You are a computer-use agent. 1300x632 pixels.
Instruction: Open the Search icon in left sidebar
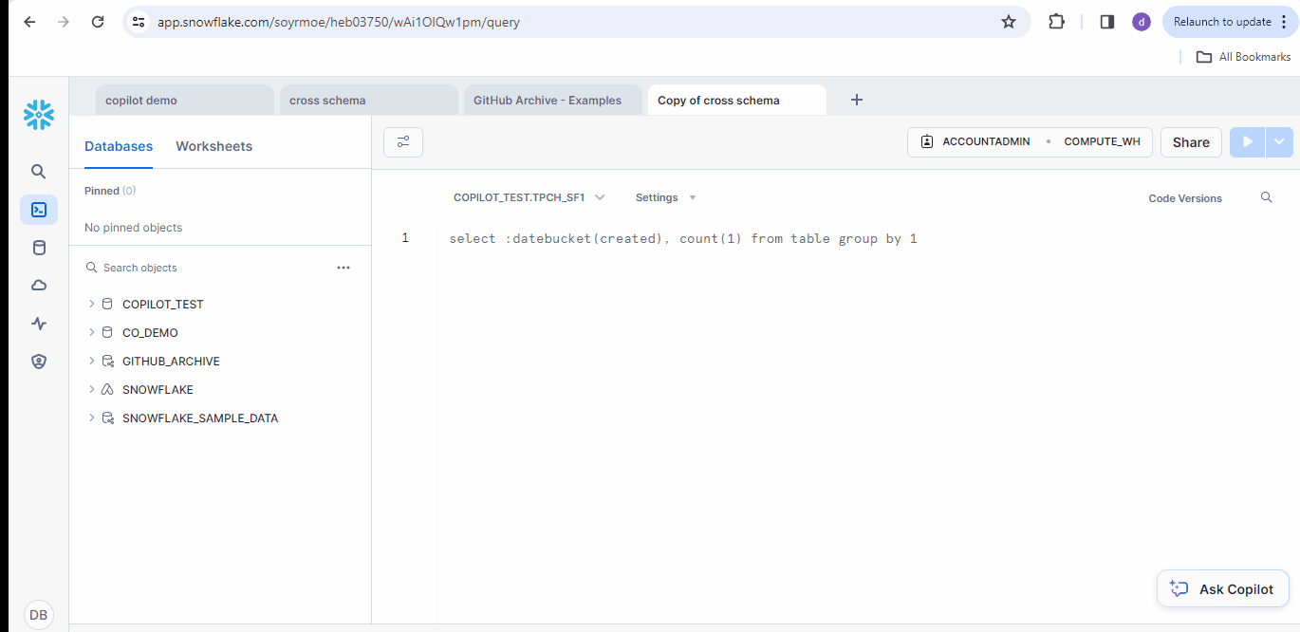39,172
